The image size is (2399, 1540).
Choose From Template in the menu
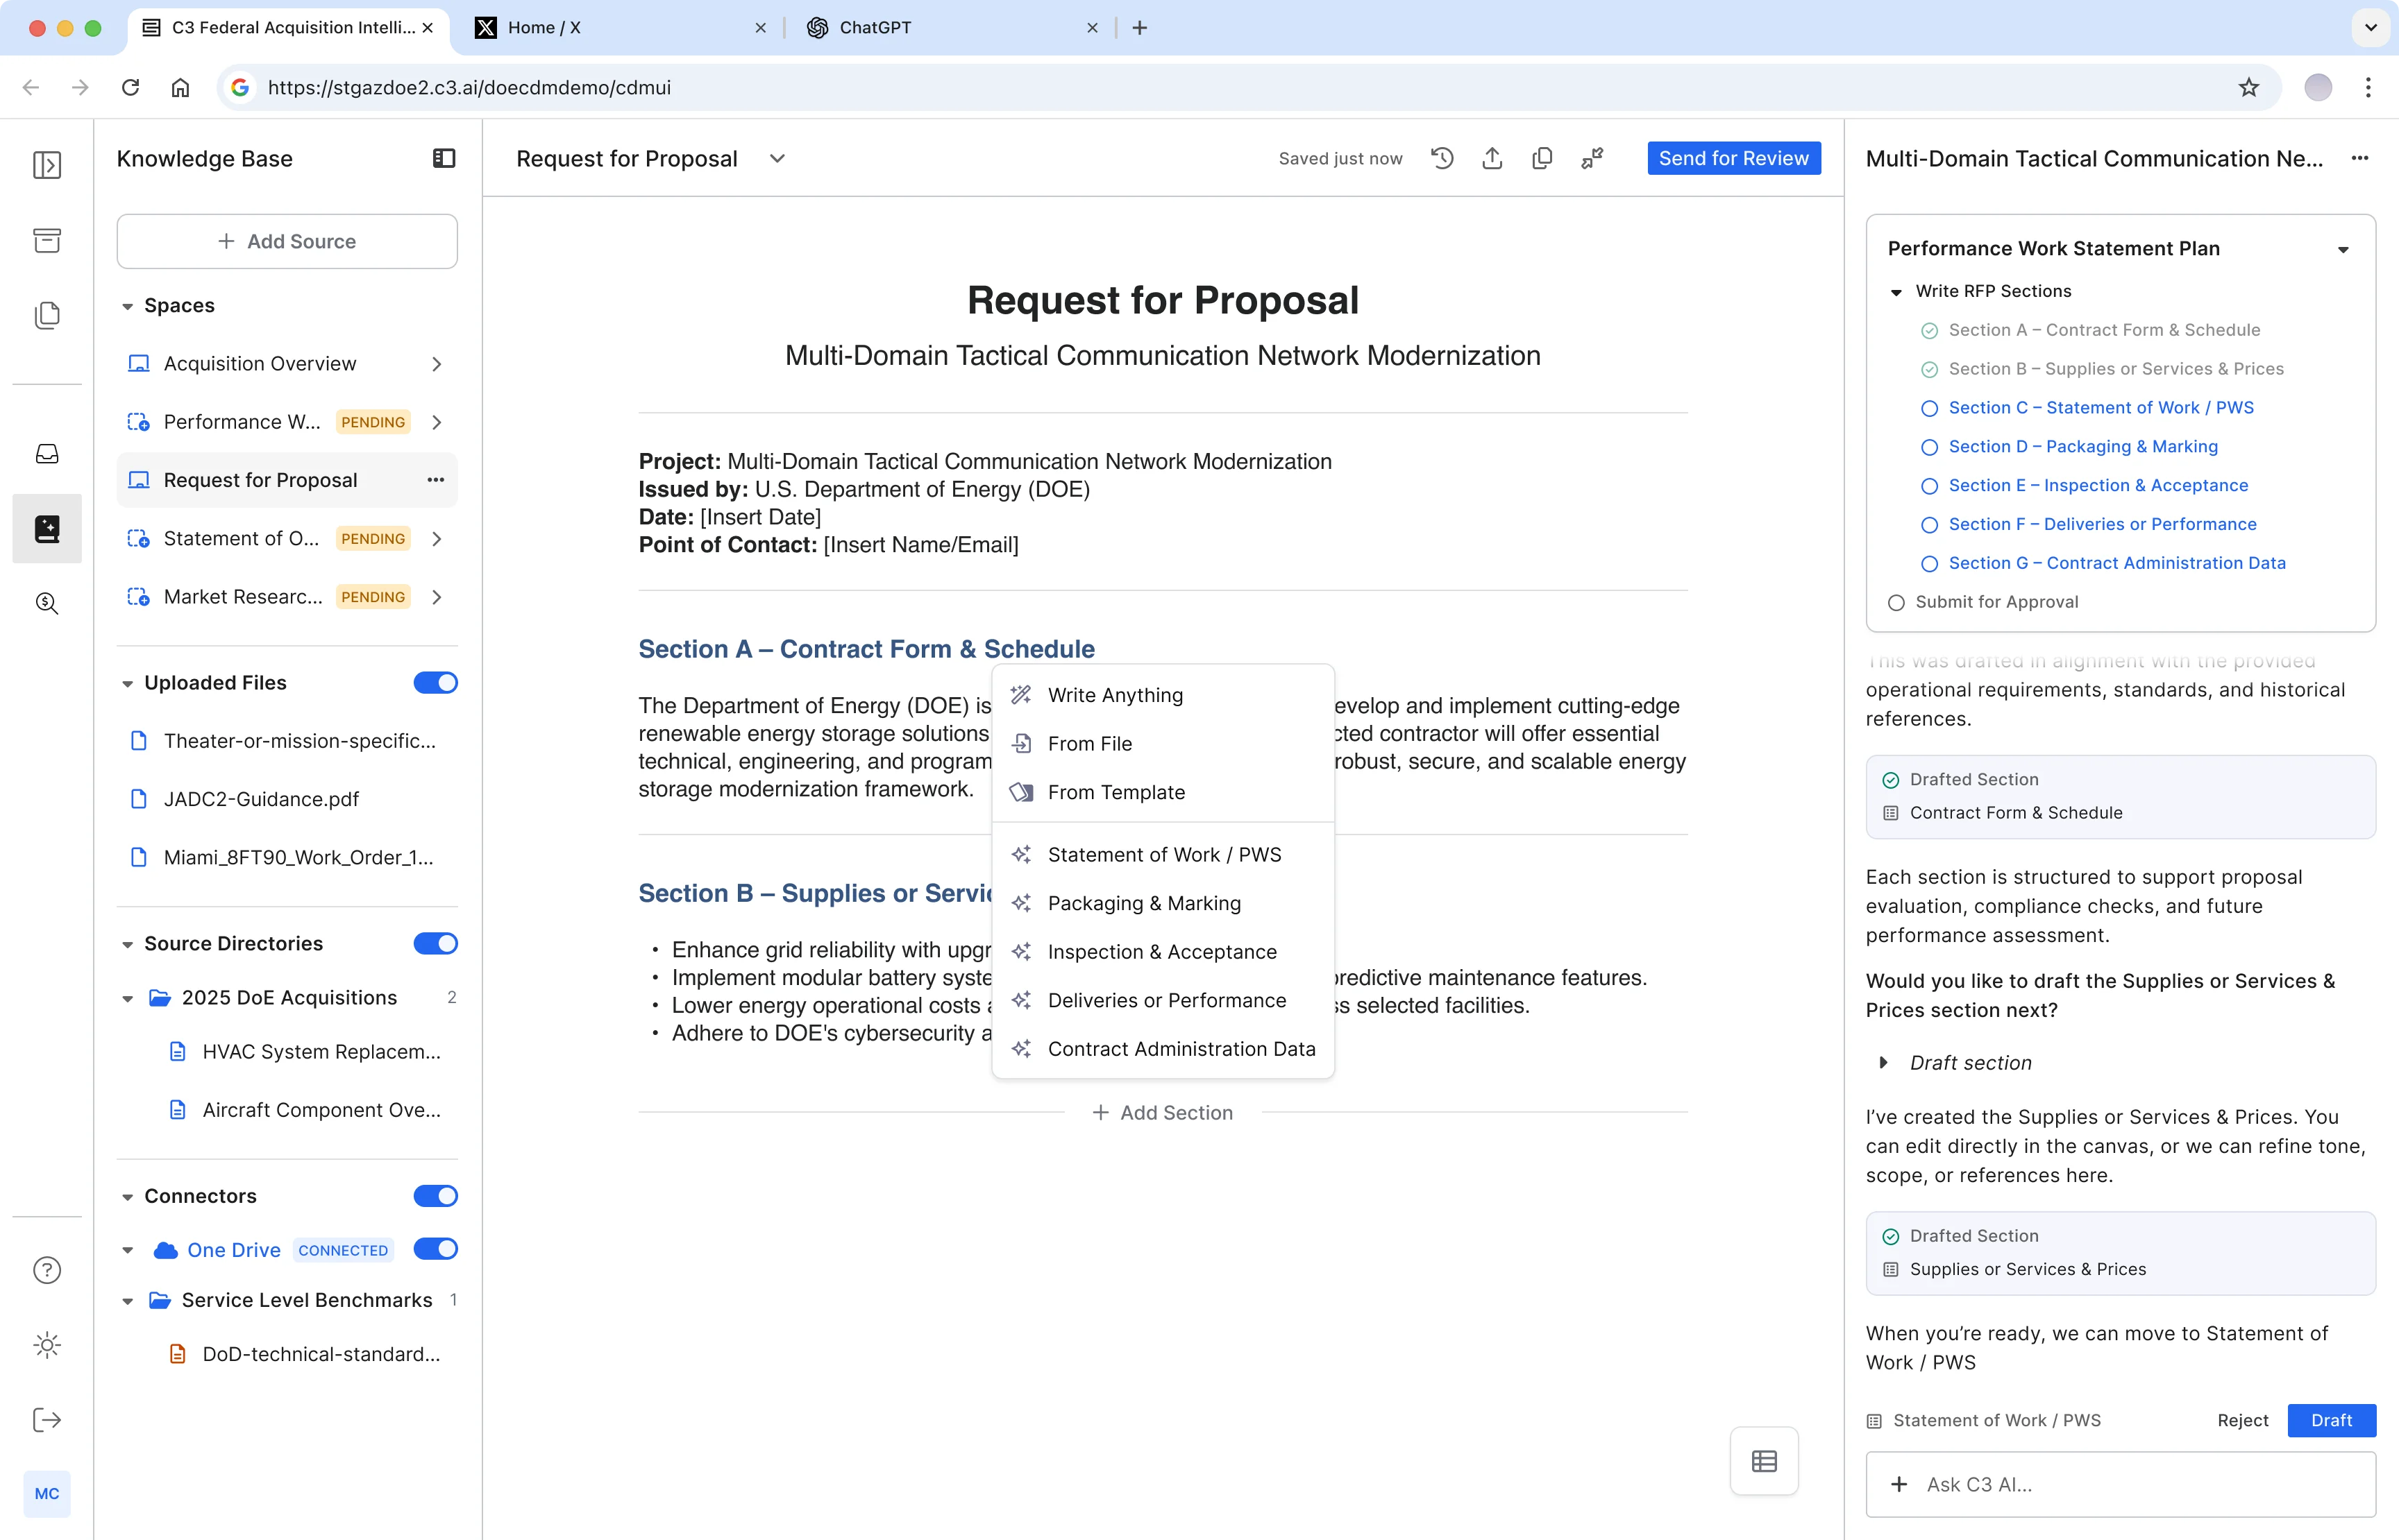1163,792
